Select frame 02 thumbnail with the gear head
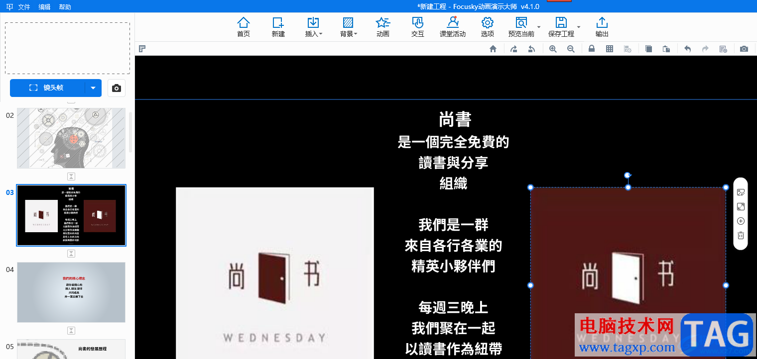 coord(71,138)
